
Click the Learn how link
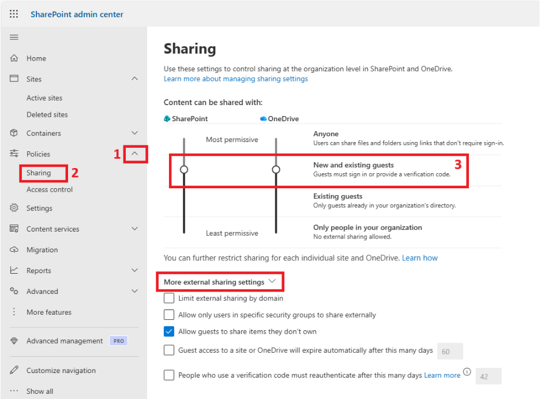pyautogui.click(x=420, y=258)
